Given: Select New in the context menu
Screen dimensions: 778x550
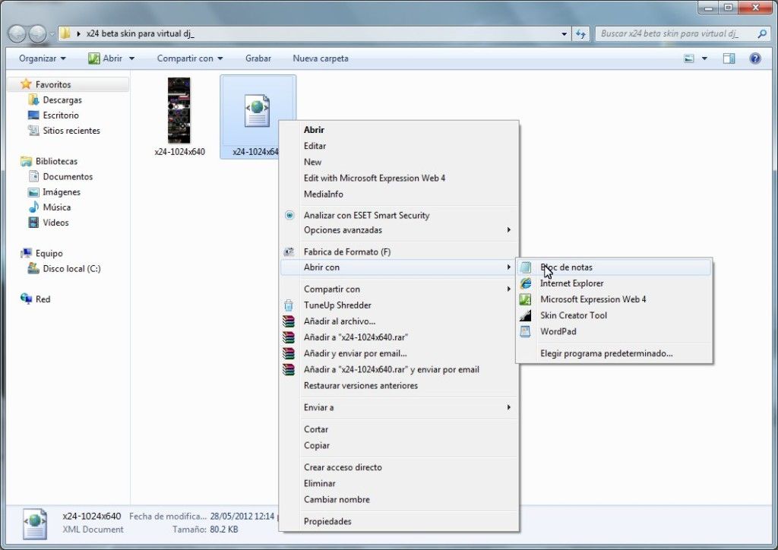Looking at the screenshot, I should click(x=312, y=162).
